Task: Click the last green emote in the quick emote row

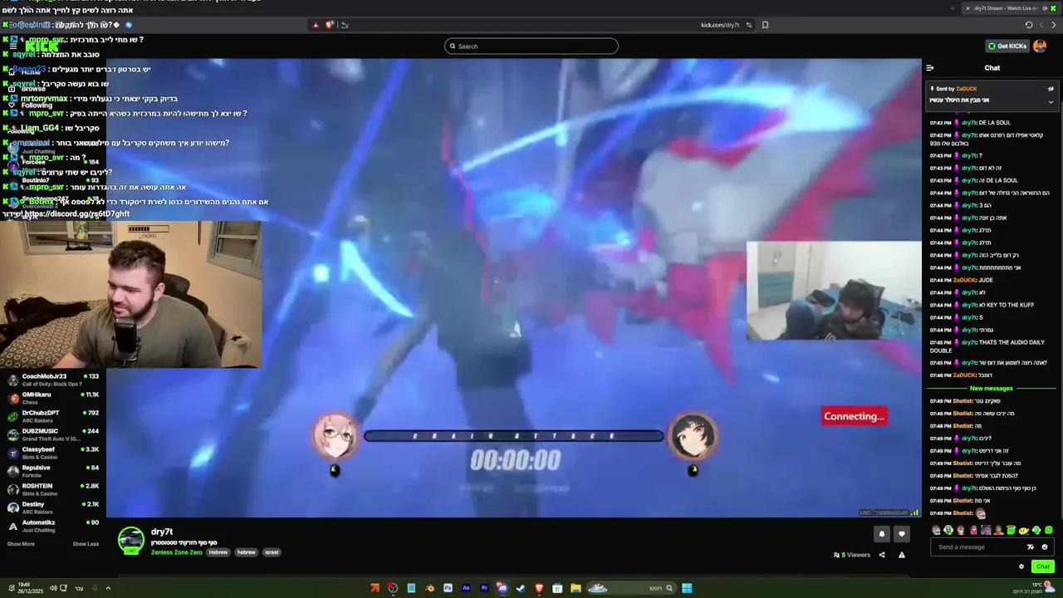Action: (1049, 530)
